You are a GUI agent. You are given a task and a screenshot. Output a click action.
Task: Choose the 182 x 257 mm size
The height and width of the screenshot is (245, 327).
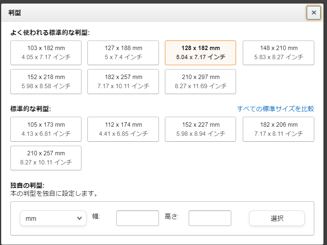pos(123,82)
